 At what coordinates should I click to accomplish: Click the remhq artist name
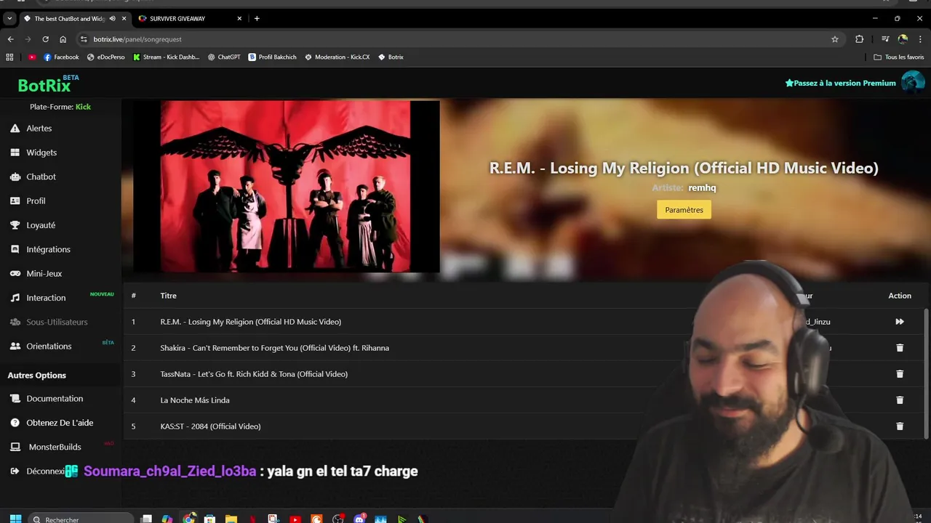[x=702, y=187]
